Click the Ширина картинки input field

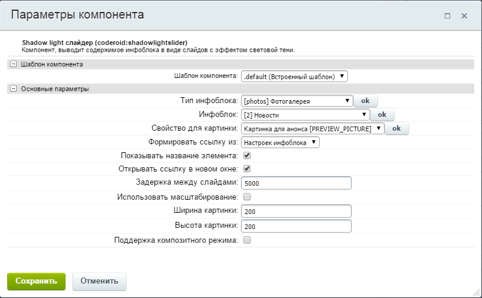point(296,211)
